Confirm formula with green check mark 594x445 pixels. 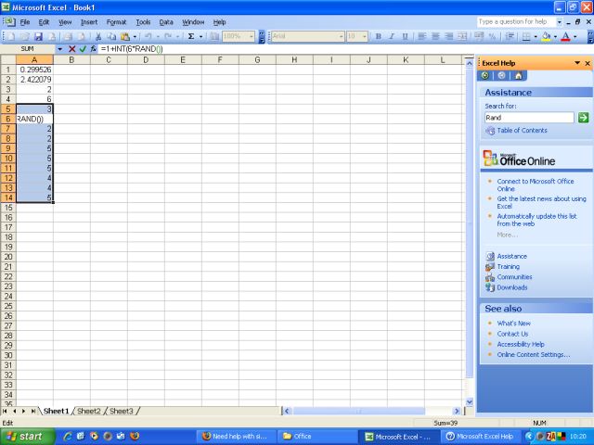pyautogui.click(x=83, y=49)
